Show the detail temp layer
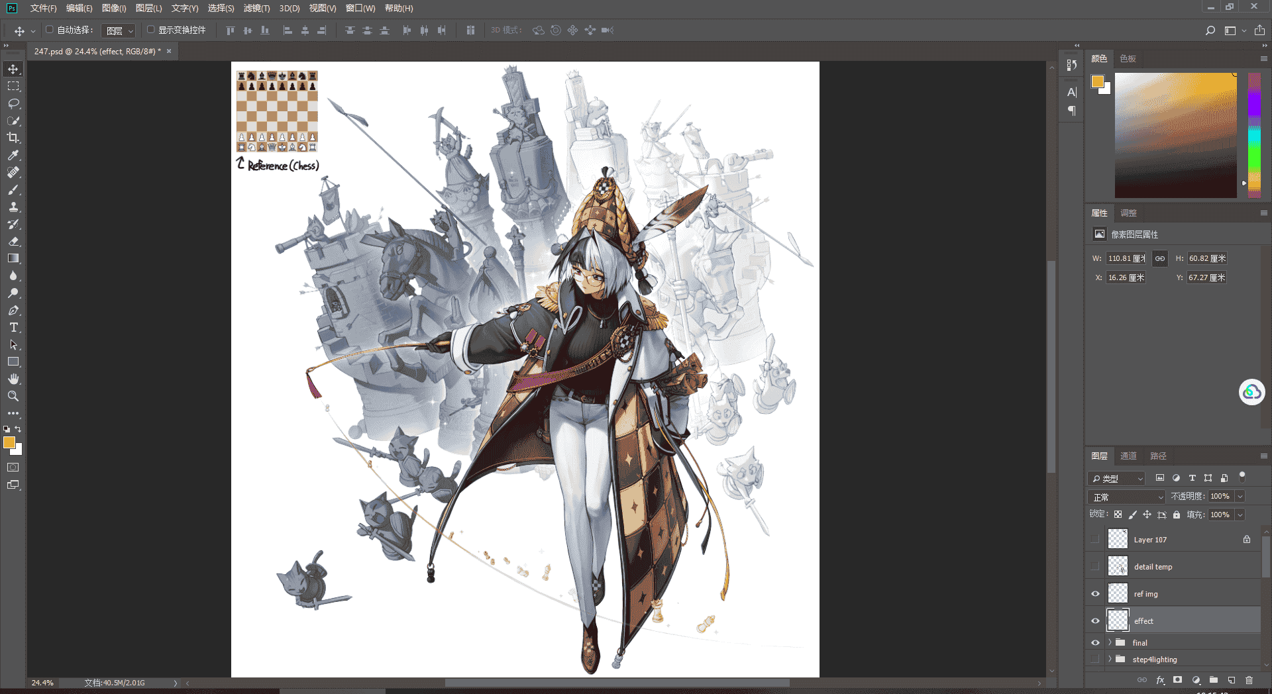This screenshot has width=1272, height=694. pos(1095,567)
